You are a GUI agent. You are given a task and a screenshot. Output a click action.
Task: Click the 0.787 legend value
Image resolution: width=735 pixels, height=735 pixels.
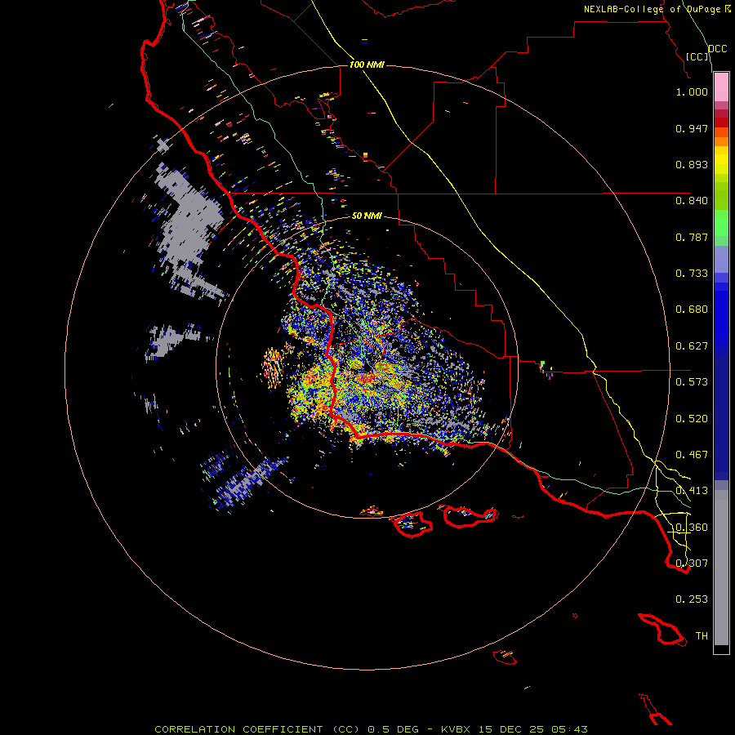click(x=692, y=237)
